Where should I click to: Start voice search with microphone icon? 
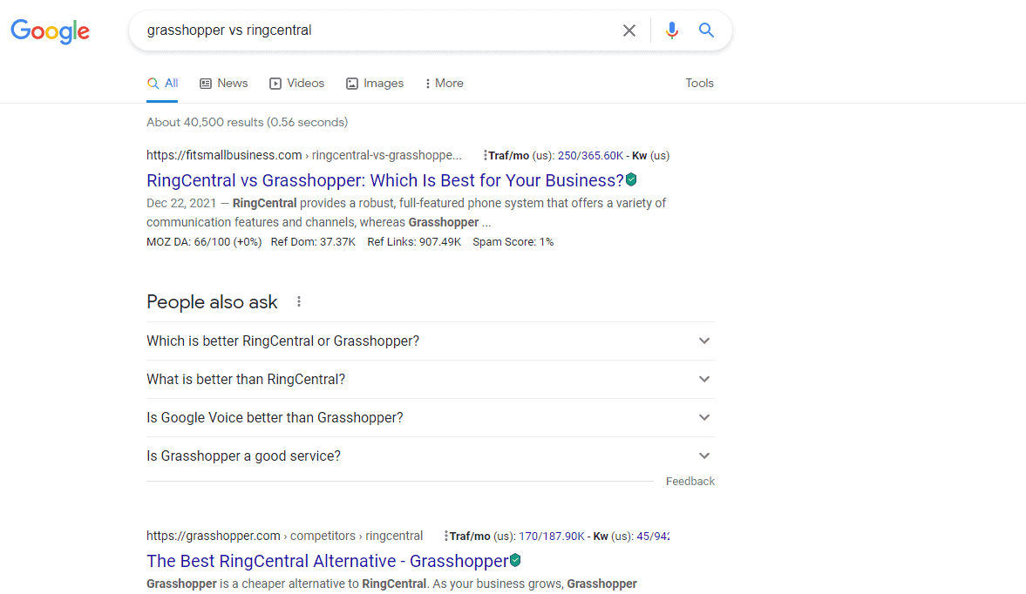coord(671,30)
